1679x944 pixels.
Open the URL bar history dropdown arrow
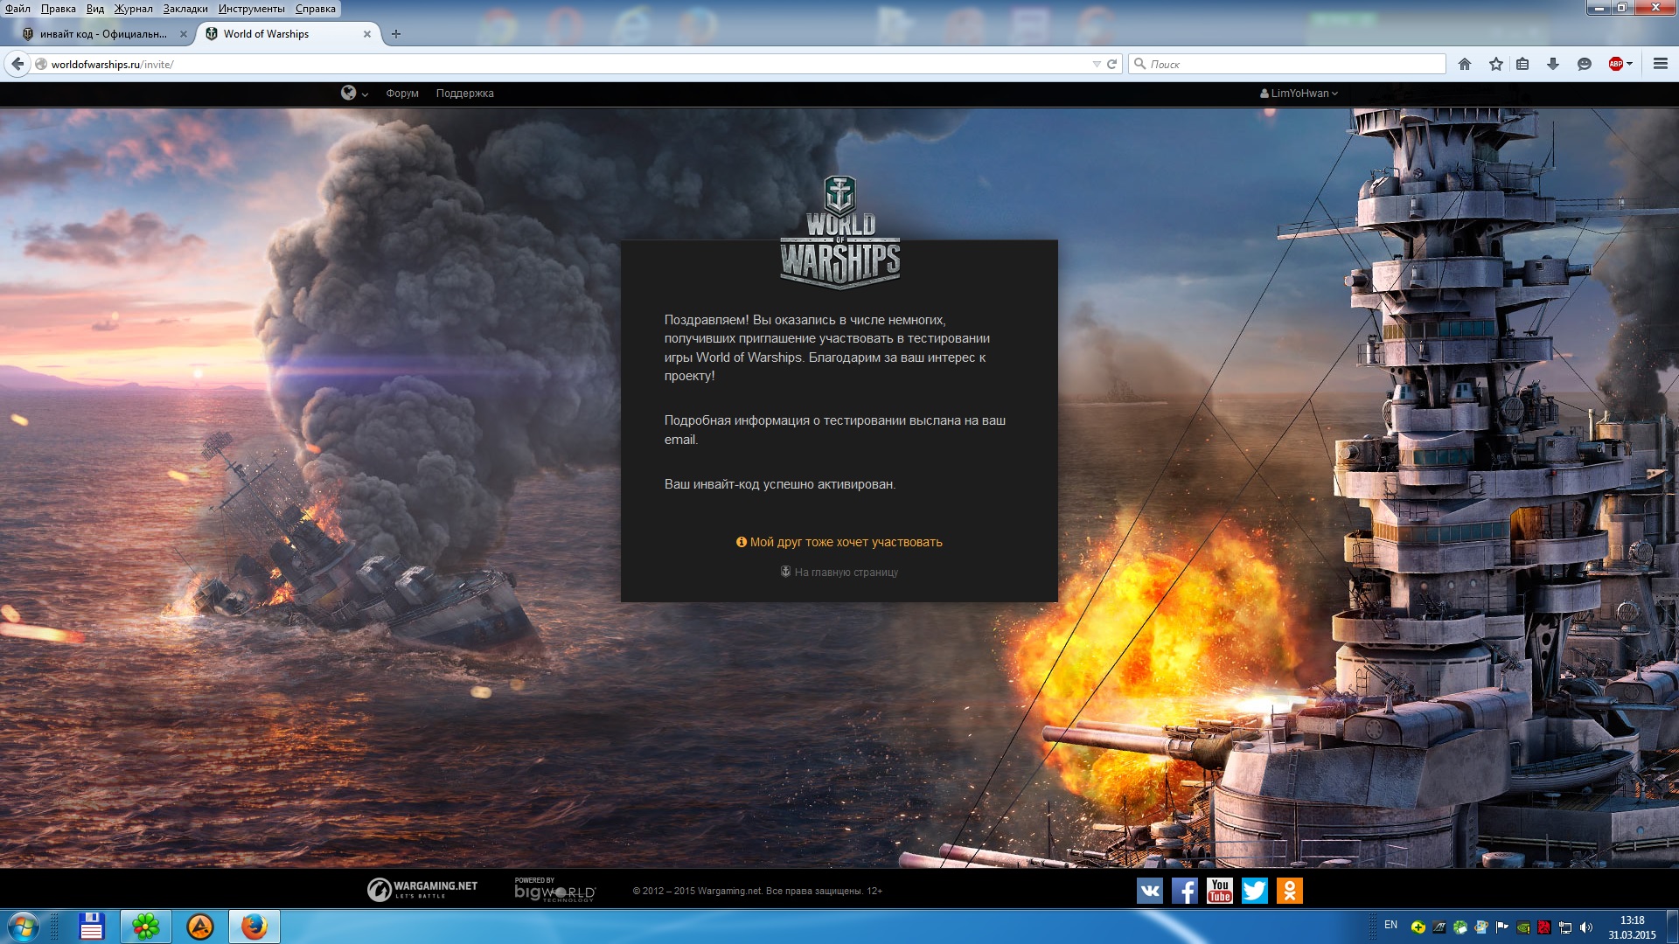[1097, 64]
